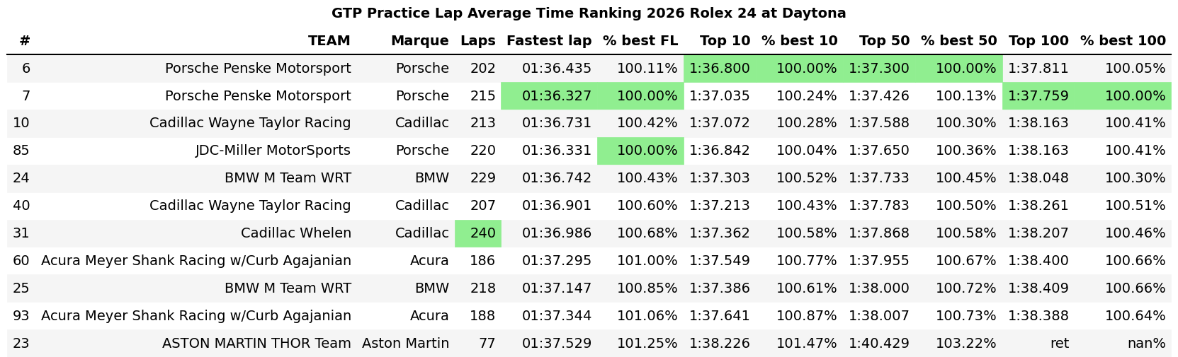Select the 'ret' cell in Top 100
This screenshot has width=1178, height=357.
(1059, 344)
